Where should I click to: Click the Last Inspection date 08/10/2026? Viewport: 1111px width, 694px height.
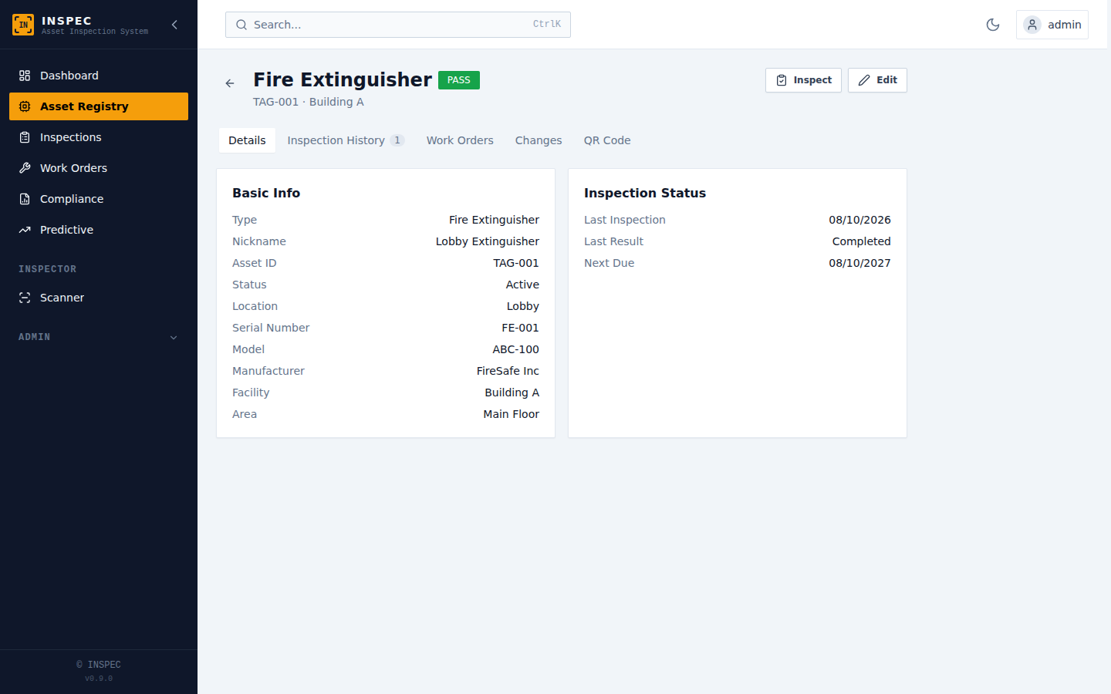pos(859,220)
